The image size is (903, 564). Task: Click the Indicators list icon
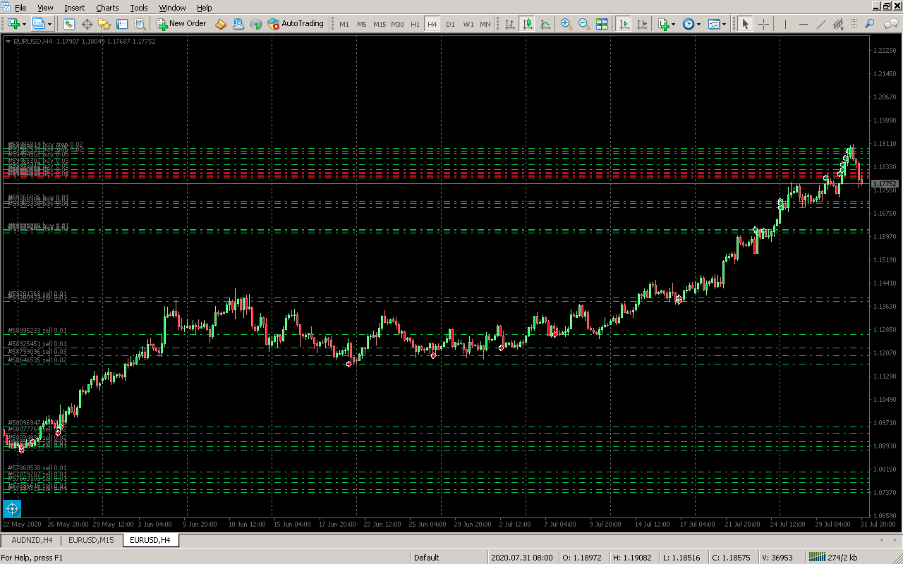(x=663, y=24)
